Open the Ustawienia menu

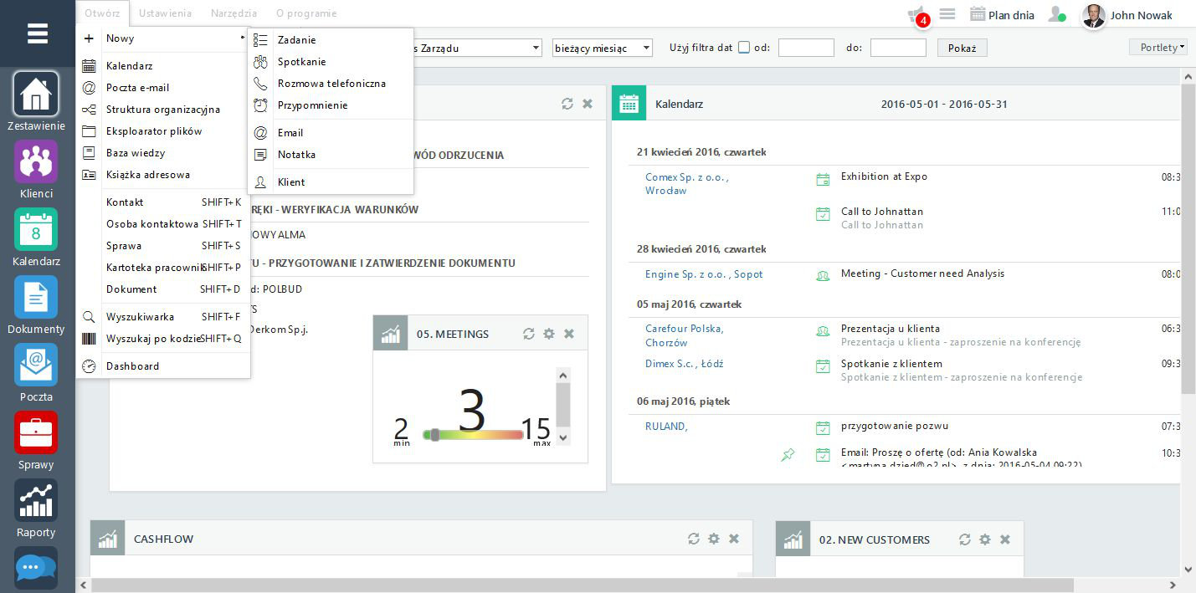(165, 13)
